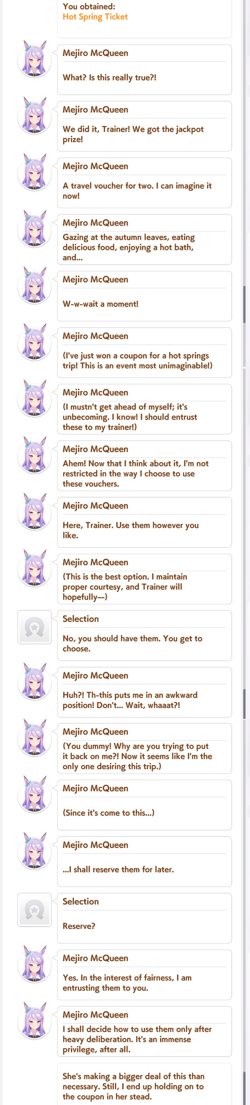Tap McQueen's portrait next to the jackpot prize message
Viewport: 250px width, 1105px height.
point(34,116)
